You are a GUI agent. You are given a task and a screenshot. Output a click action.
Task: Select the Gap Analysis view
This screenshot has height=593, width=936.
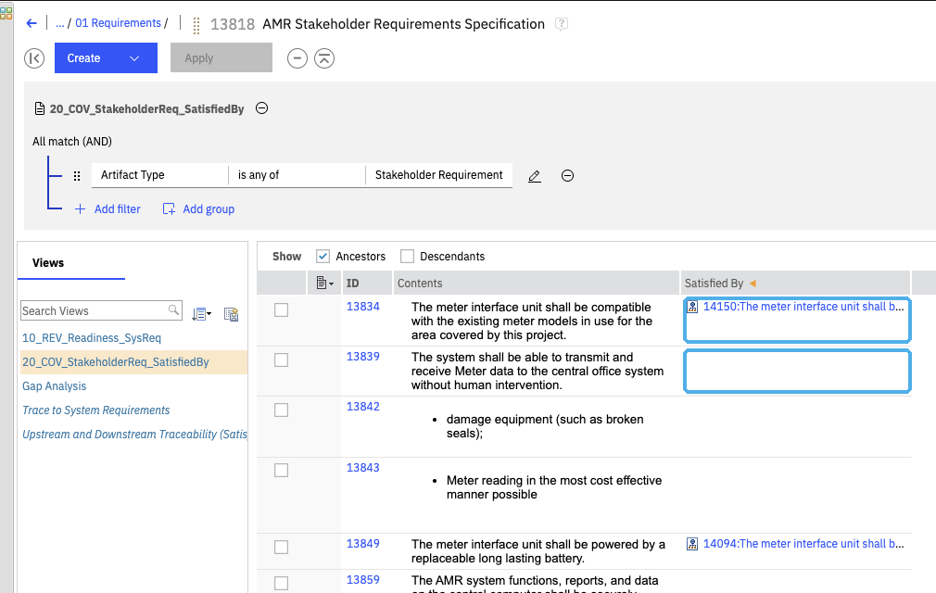tap(55, 386)
